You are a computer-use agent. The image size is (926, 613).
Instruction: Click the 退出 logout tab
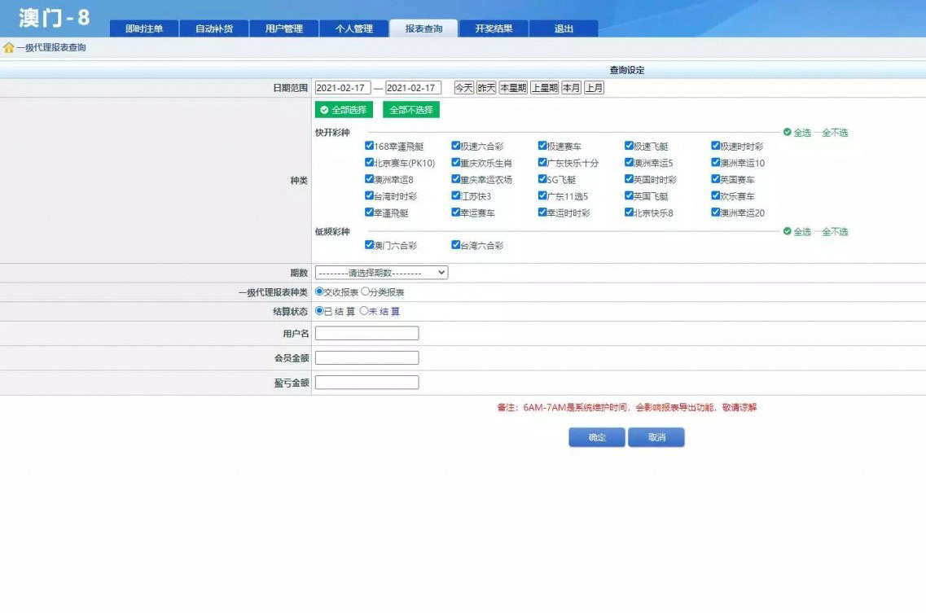point(564,28)
